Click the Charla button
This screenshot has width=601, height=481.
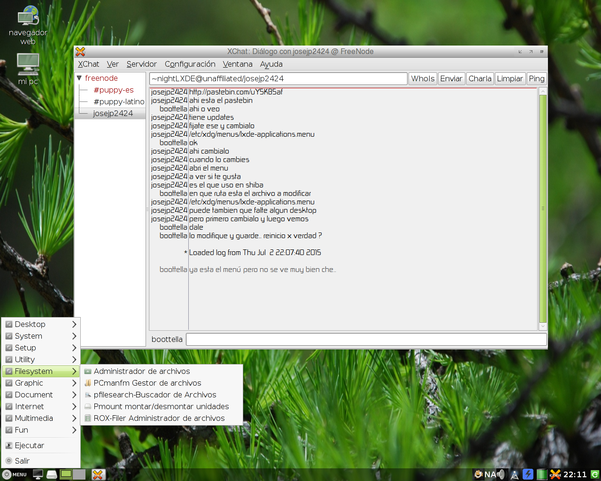(x=480, y=78)
